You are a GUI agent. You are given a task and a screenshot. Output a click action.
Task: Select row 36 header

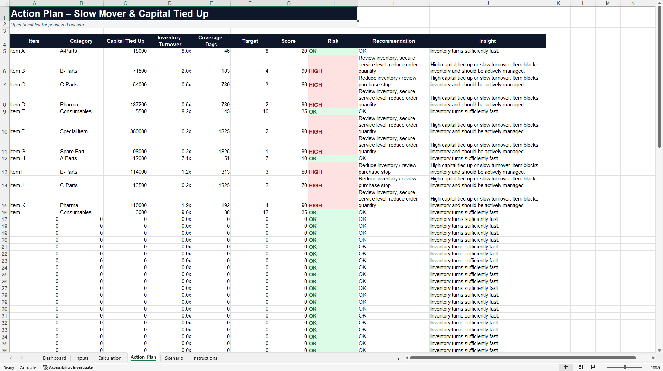[4, 350]
